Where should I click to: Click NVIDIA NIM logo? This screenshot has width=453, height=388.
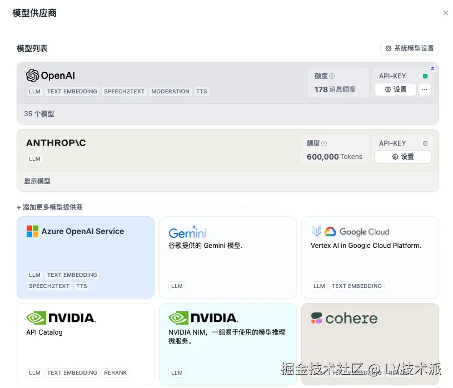click(x=203, y=318)
